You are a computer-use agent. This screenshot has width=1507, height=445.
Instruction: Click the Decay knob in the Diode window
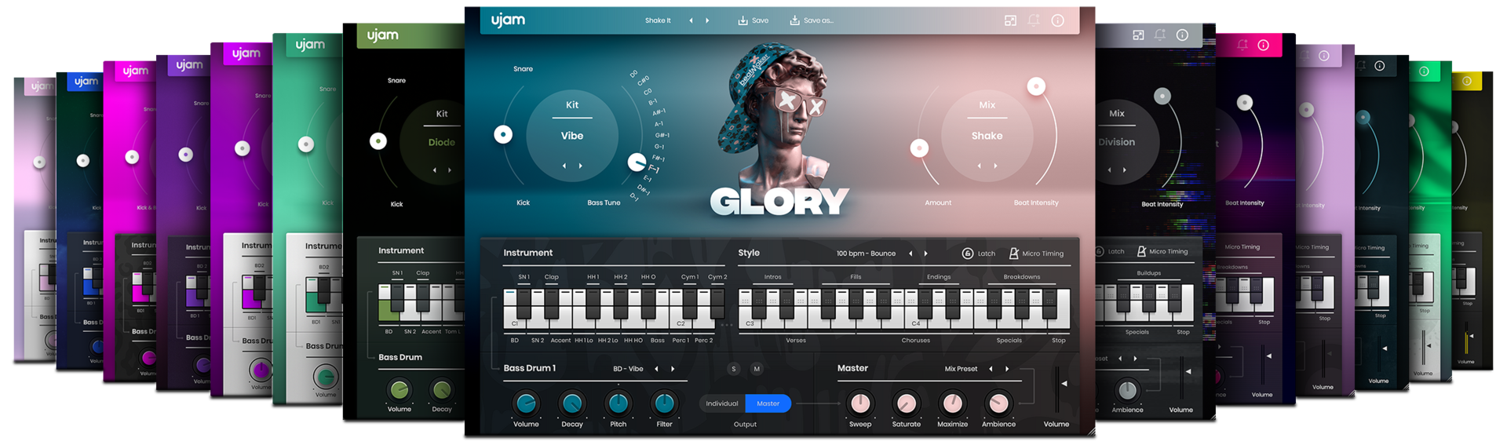442,389
